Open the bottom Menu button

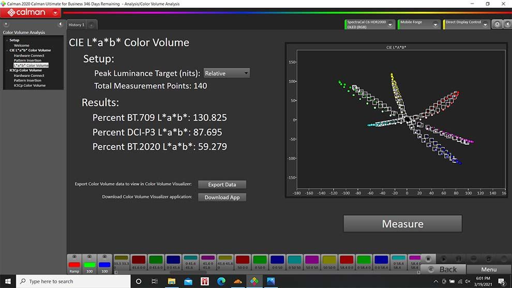(x=489, y=269)
